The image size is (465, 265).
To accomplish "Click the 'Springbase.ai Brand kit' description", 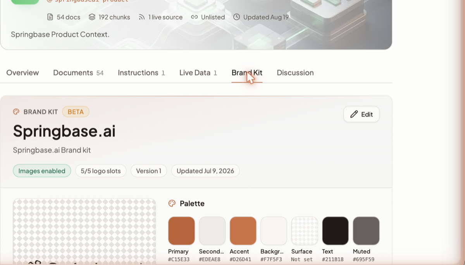I will click(52, 150).
